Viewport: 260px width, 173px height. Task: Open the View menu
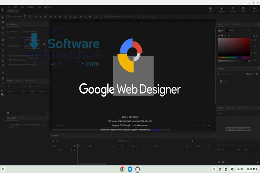pyautogui.click(x=22, y=7)
